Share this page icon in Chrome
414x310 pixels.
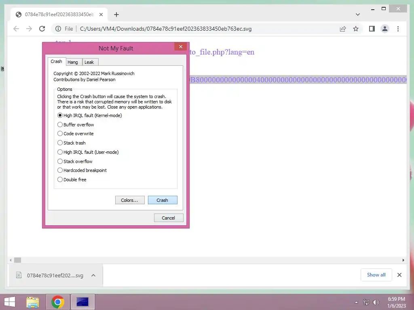point(343,29)
